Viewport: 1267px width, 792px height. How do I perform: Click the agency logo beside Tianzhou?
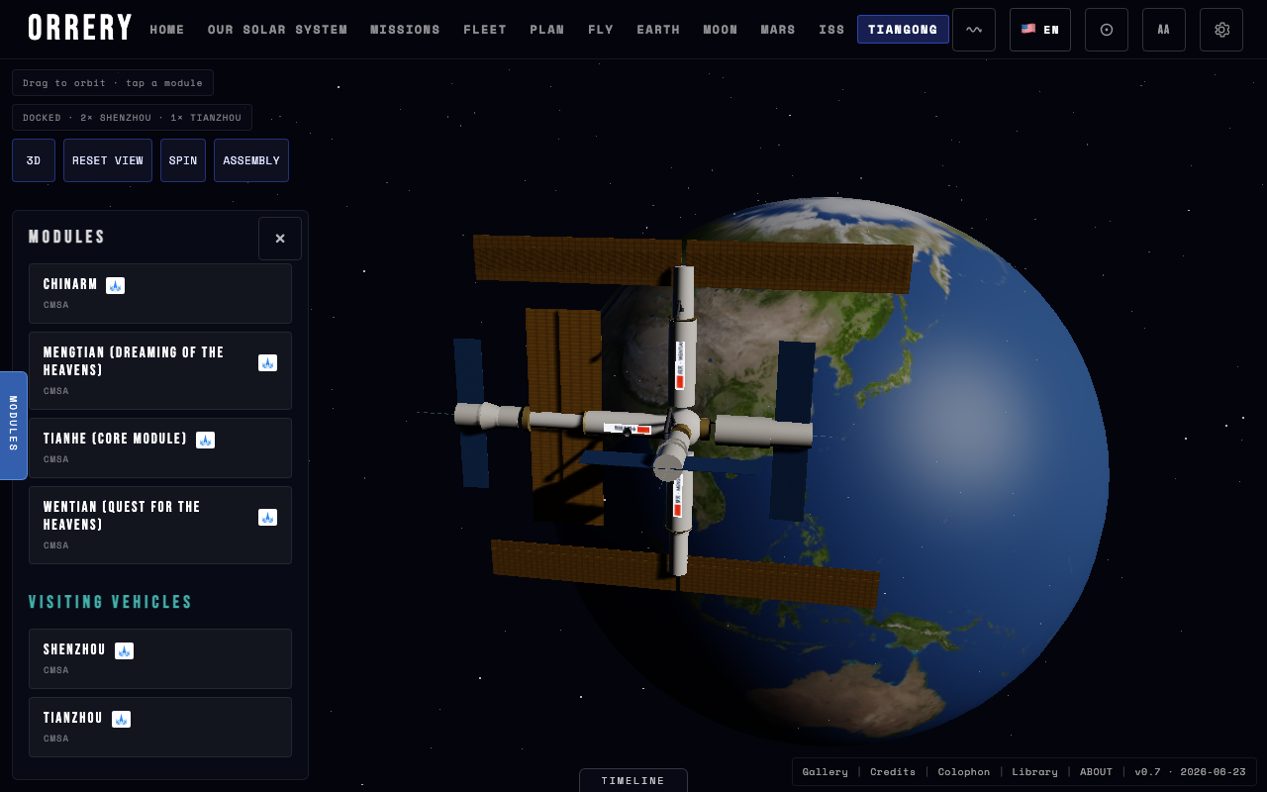tap(121, 719)
